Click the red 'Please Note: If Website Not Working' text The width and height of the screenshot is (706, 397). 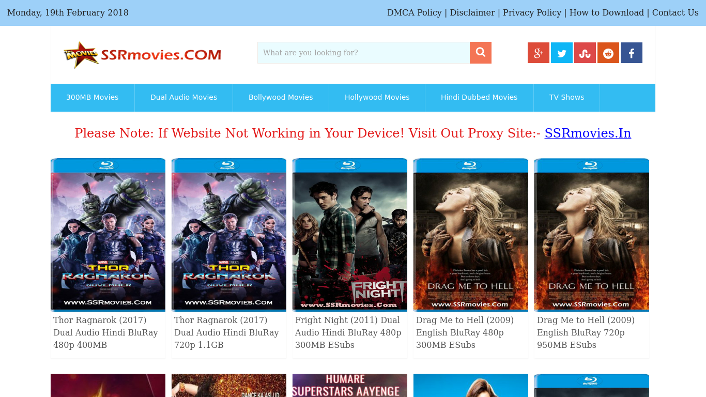click(308, 133)
